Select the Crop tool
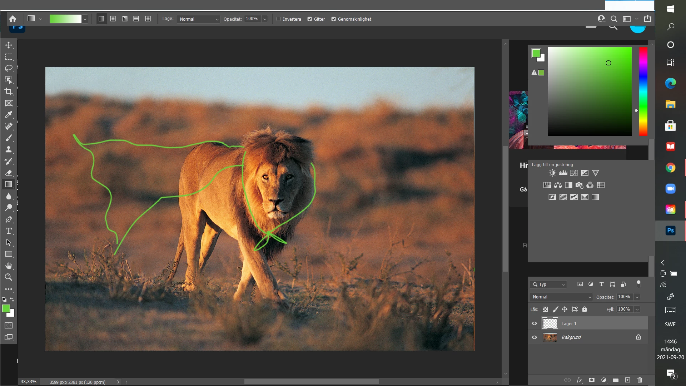This screenshot has height=386, width=686. click(9, 91)
